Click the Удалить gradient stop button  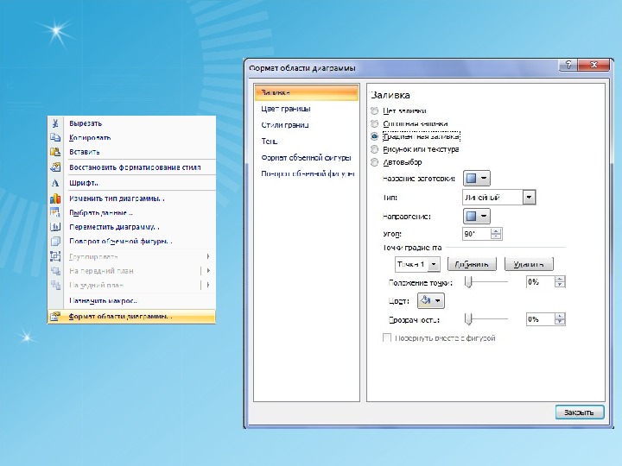[529, 264]
